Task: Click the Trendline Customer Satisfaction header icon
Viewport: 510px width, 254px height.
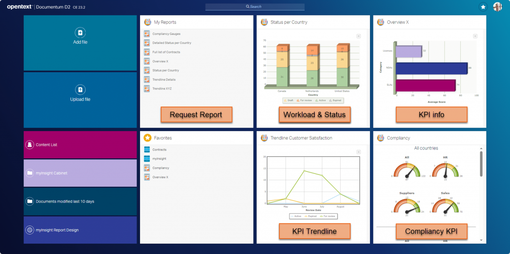Action: click(x=264, y=138)
